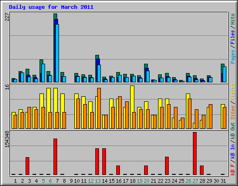This screenshot has height=186, width=238.
Task: Select the tallest red kB bar for day 27
Action: coord(195,153)
